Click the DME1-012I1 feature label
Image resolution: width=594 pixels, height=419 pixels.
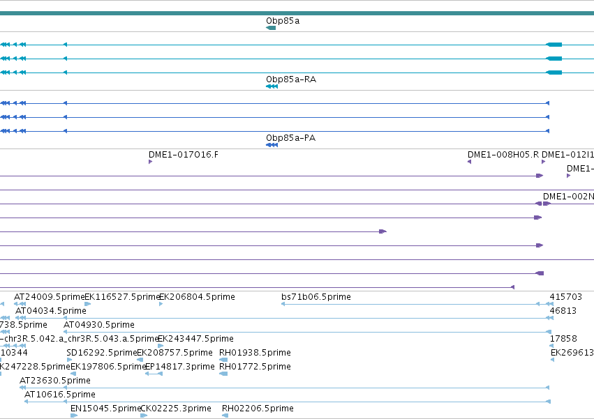coord(567,155)
